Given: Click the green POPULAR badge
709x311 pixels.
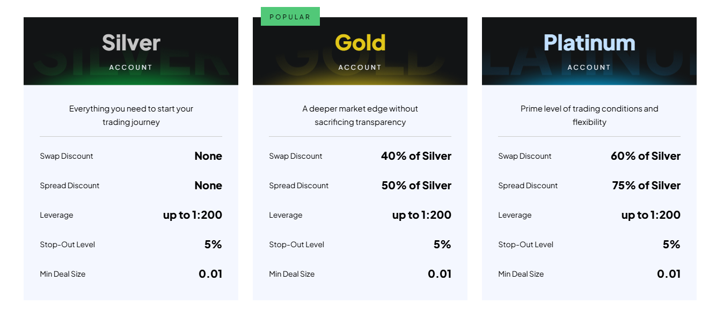Looking at the screenshot, I should pos(290,17).
